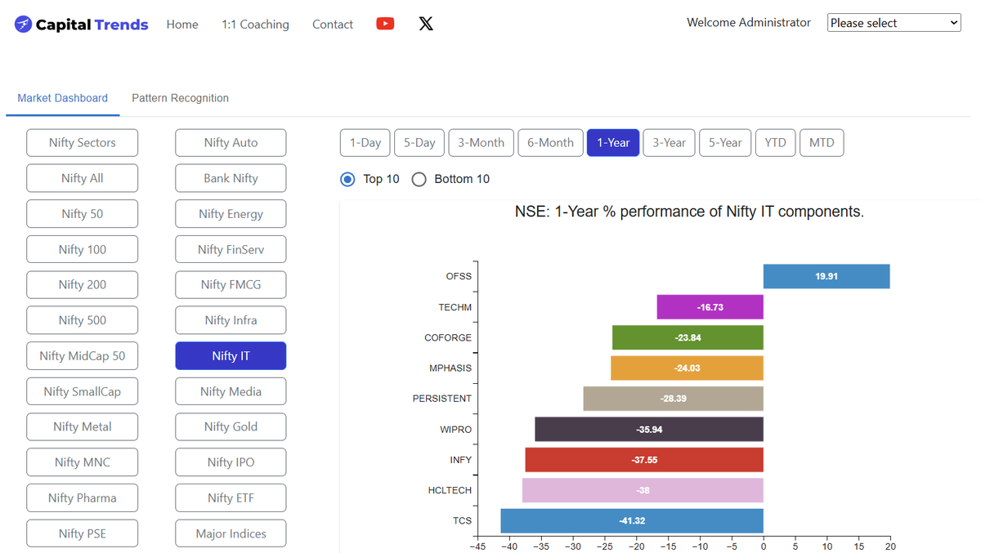
Task: Select the 6-Month period button
Action: 550,143
